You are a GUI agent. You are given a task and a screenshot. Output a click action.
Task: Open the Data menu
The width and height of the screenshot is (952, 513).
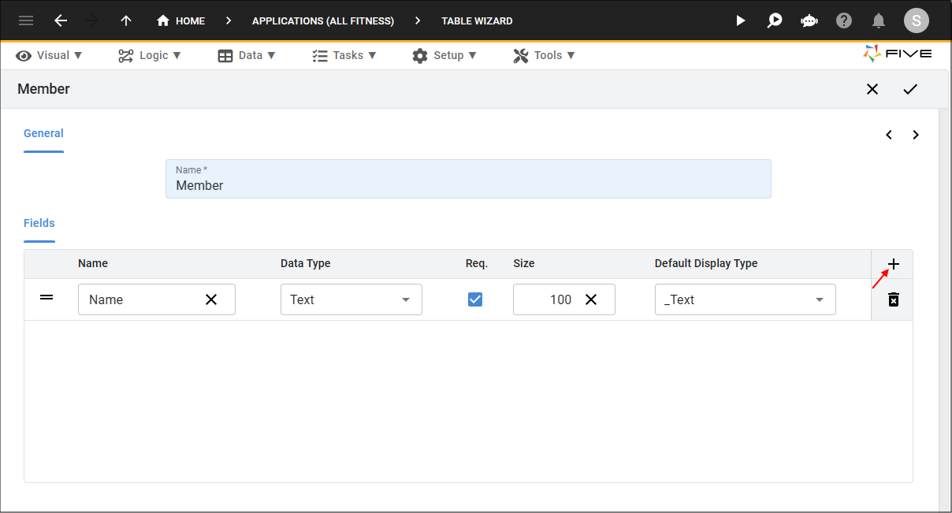[x=247, y=55]
